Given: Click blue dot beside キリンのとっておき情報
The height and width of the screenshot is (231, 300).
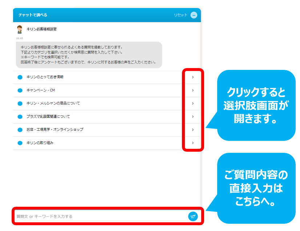Looking at the screenshot, I should 20,77.
